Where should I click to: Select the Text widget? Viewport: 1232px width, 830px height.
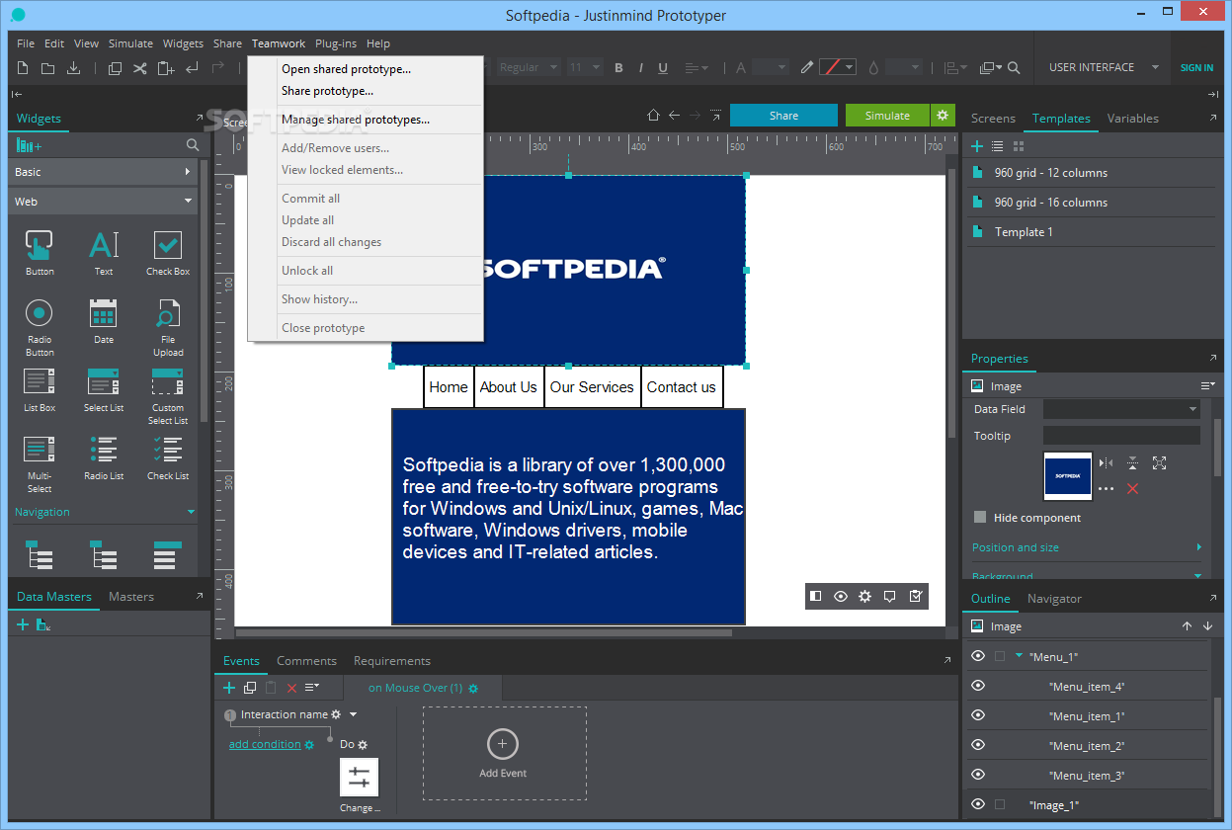point(104,252)
